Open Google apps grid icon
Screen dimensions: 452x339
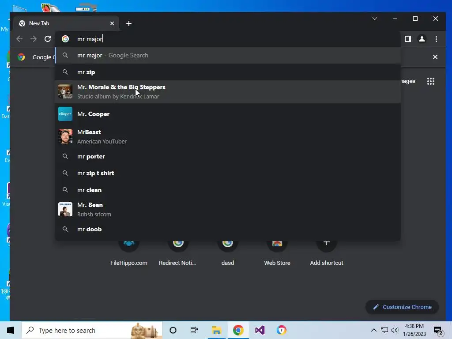click(431, 81)
